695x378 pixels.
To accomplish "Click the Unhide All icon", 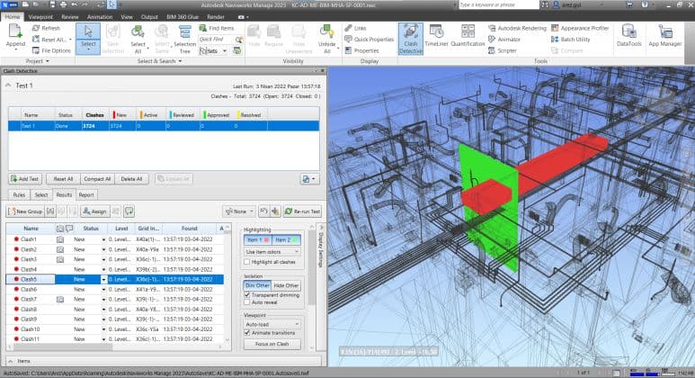I will [x=326, y=31].
